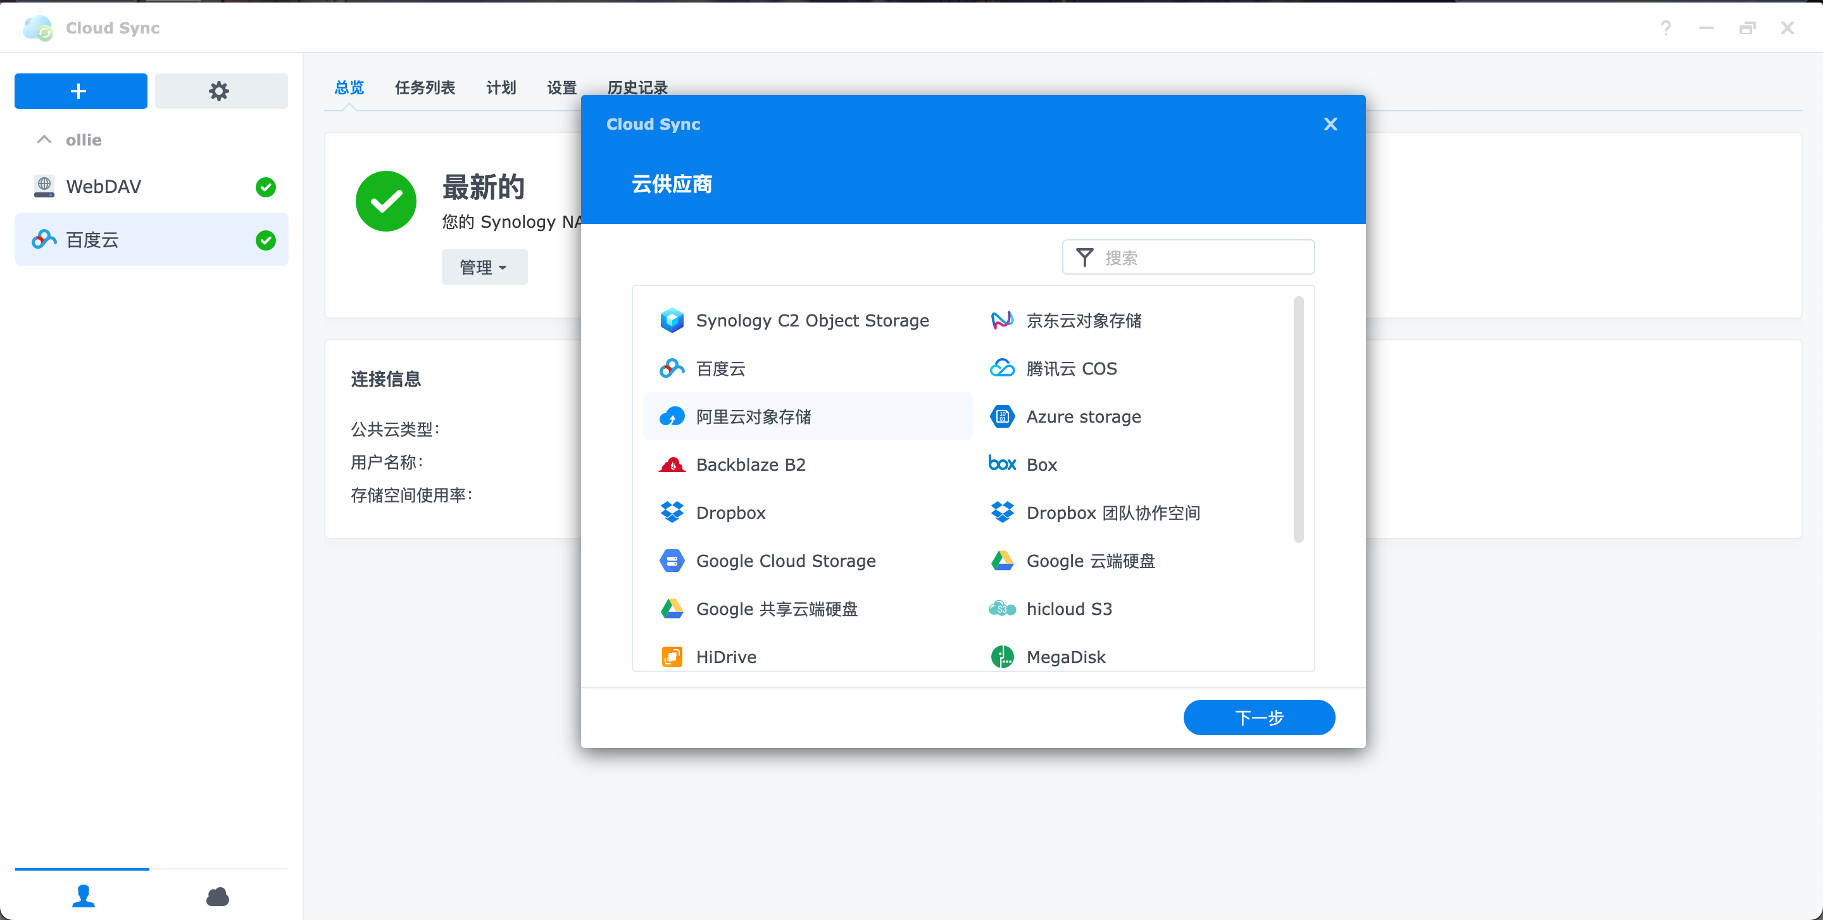Click the filter funnel icon in search box
This screenshot has height=920, width=1823.
click(1084, 258)
